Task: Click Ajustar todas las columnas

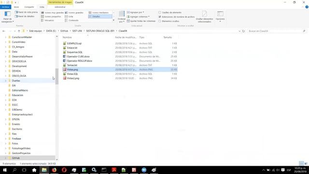Action: click(x=141, y=21)
